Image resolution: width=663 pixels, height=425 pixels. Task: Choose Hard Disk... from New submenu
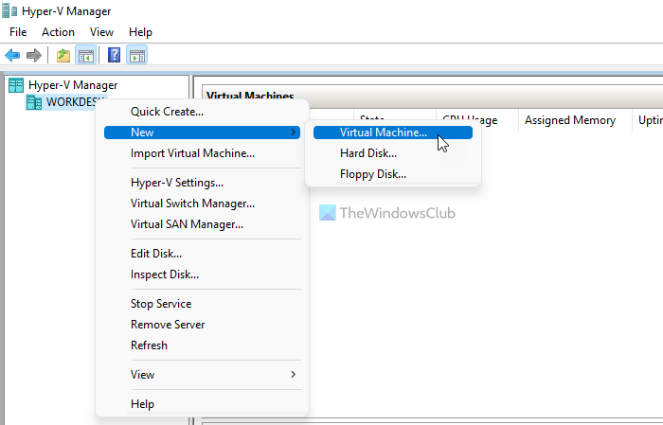coord(393,153)
